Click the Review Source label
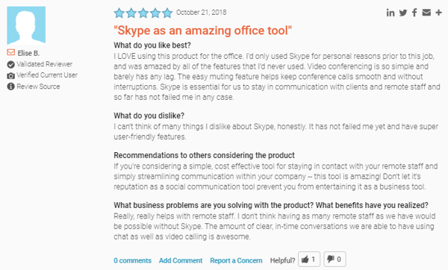 (x=38, y=87)
